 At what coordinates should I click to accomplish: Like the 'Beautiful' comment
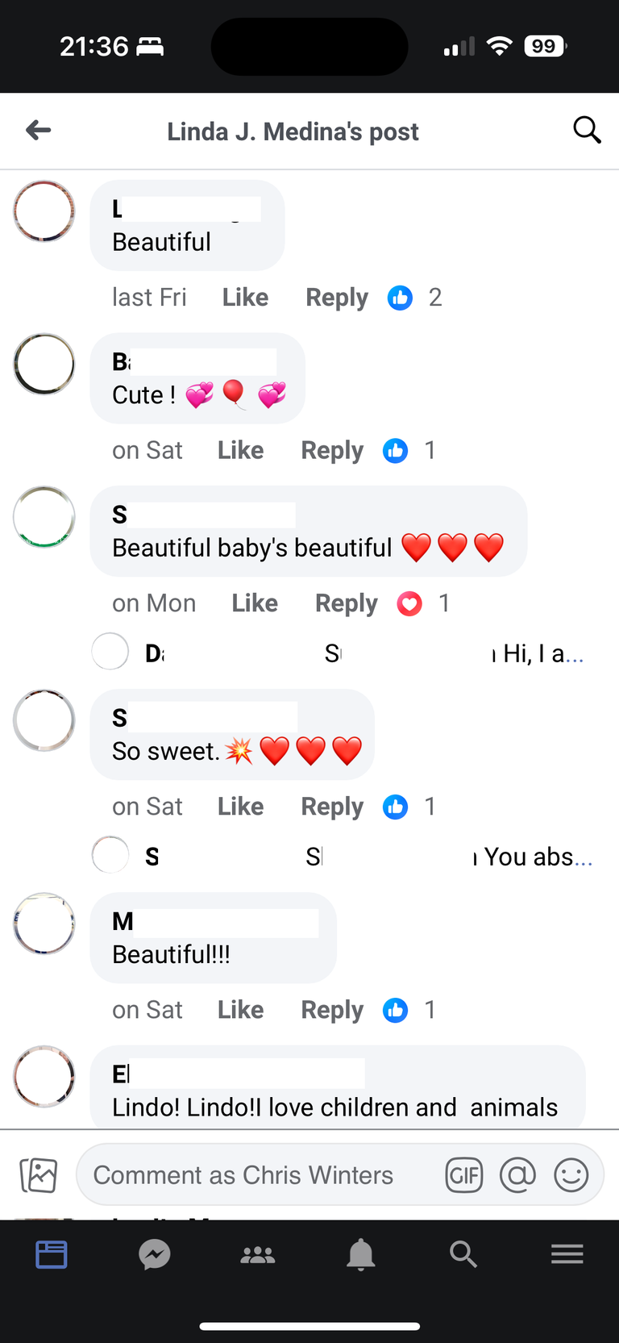244,297
